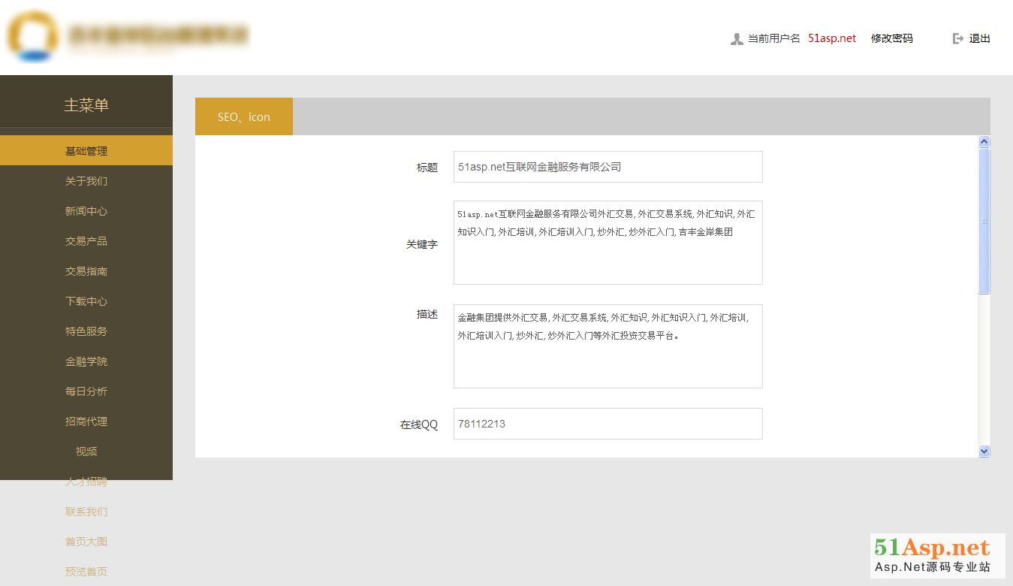Click the 51asp.net username link
Screen dimensions: 1013x586
pyautogui.click(x=831, y=38)
